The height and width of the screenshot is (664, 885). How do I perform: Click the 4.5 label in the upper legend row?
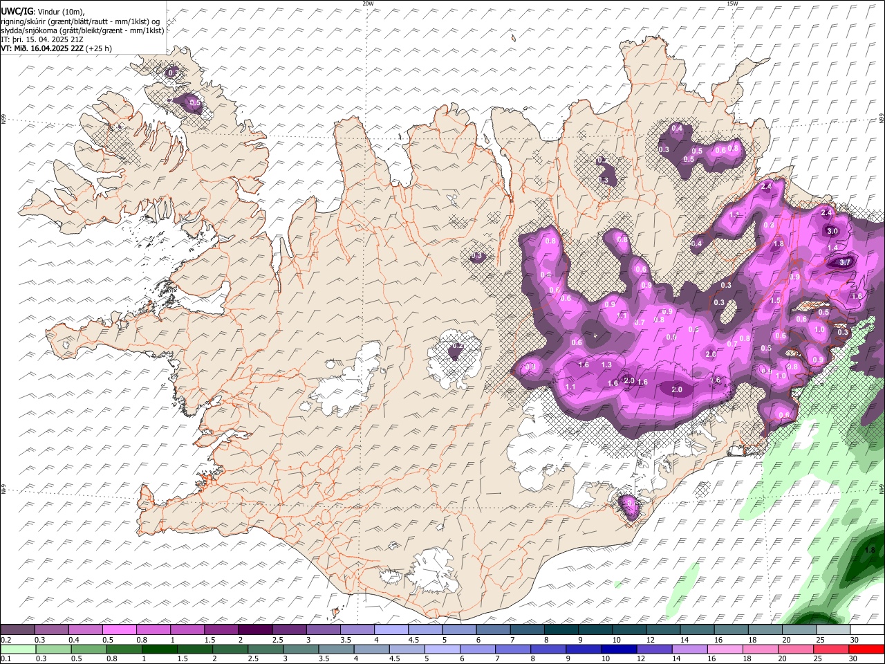(413, 640)
